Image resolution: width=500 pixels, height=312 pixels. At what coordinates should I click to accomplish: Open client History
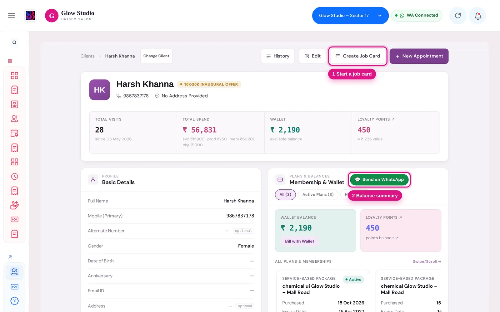point(278,56)
